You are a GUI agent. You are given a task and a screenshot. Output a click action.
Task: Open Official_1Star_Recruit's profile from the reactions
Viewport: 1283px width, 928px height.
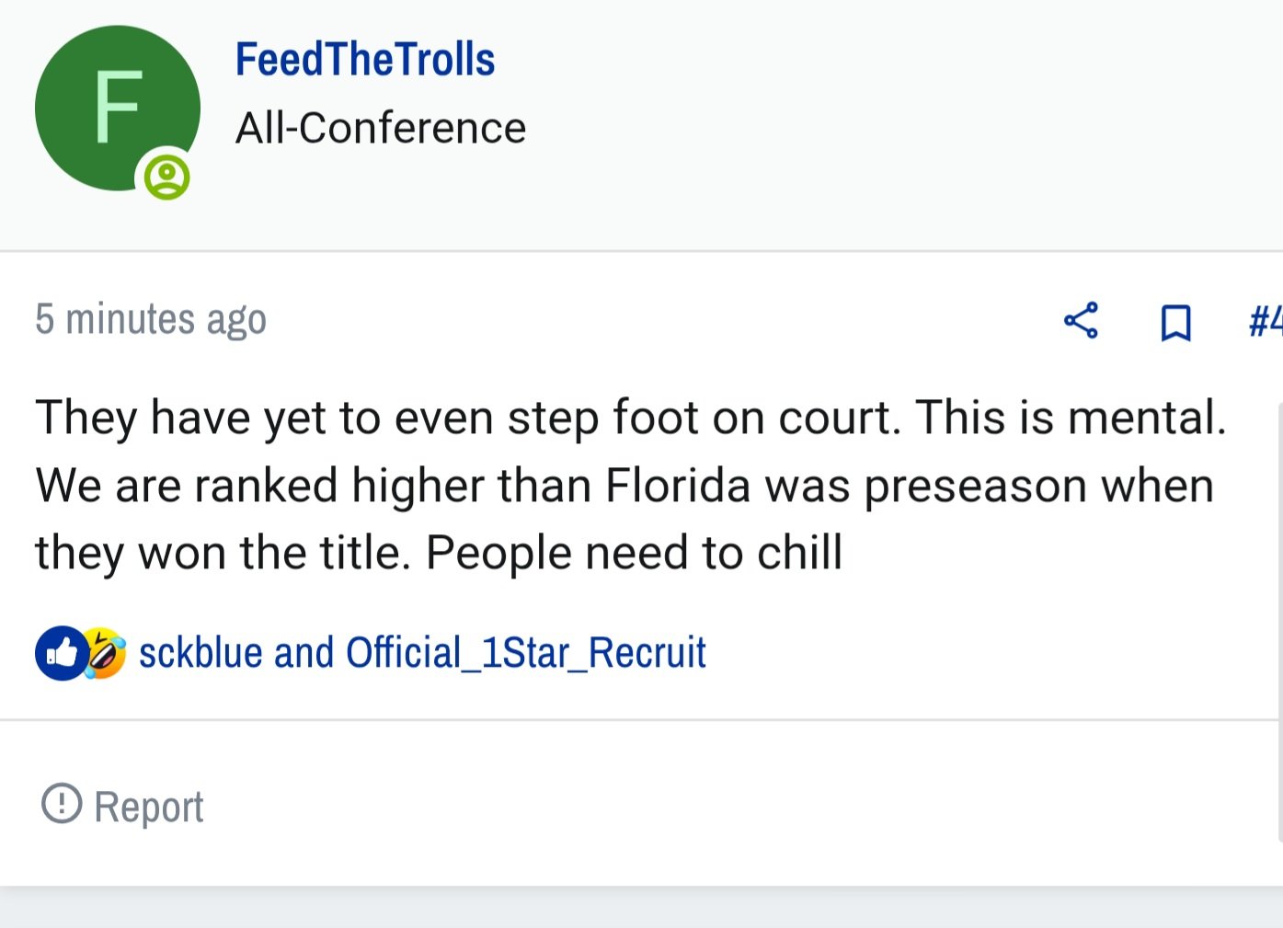(526, 653)
